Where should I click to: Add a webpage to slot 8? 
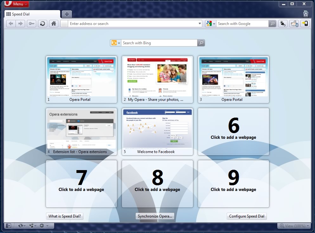tap(157, 184)
